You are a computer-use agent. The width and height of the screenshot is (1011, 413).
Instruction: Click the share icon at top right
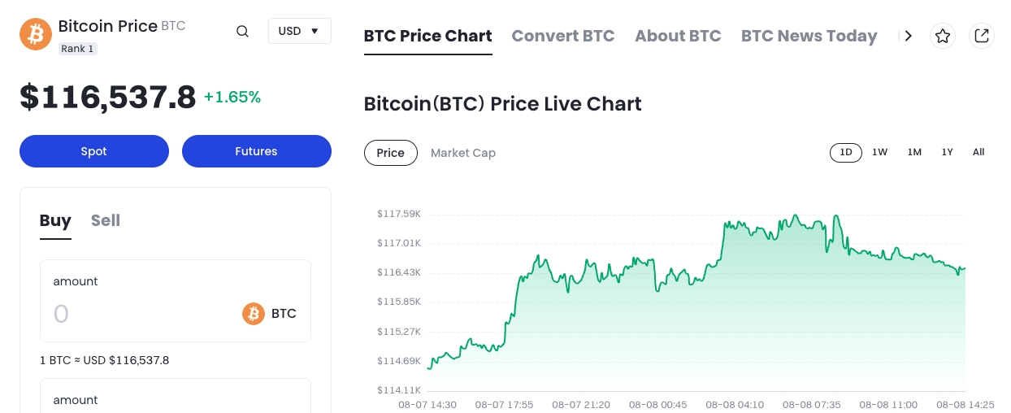[x=982, y=36]
